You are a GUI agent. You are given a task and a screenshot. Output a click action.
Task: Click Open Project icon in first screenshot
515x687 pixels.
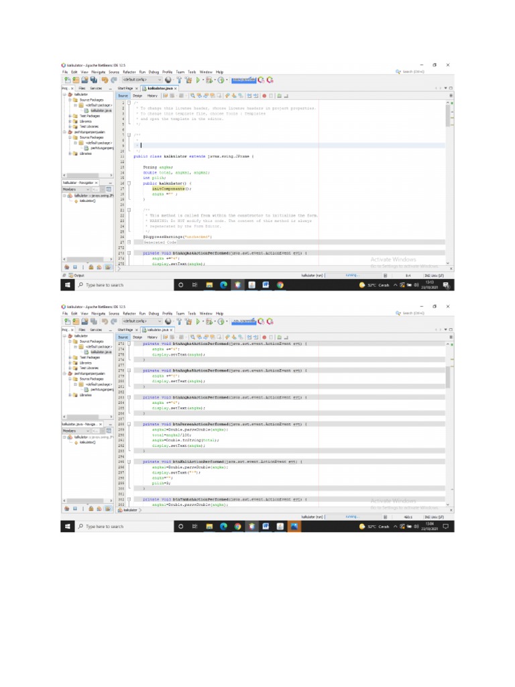[85, 81]
